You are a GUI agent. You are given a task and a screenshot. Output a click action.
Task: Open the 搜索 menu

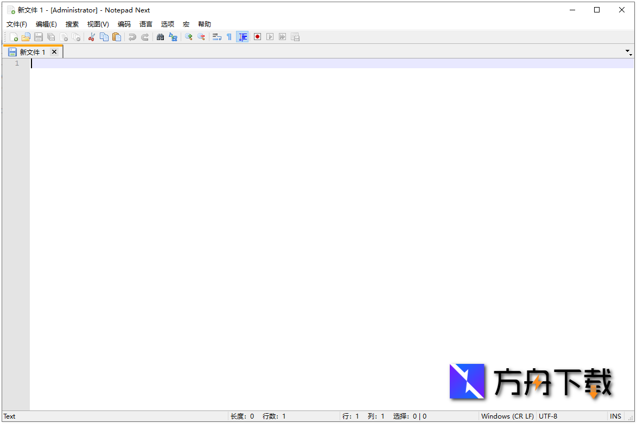[72, 24]
